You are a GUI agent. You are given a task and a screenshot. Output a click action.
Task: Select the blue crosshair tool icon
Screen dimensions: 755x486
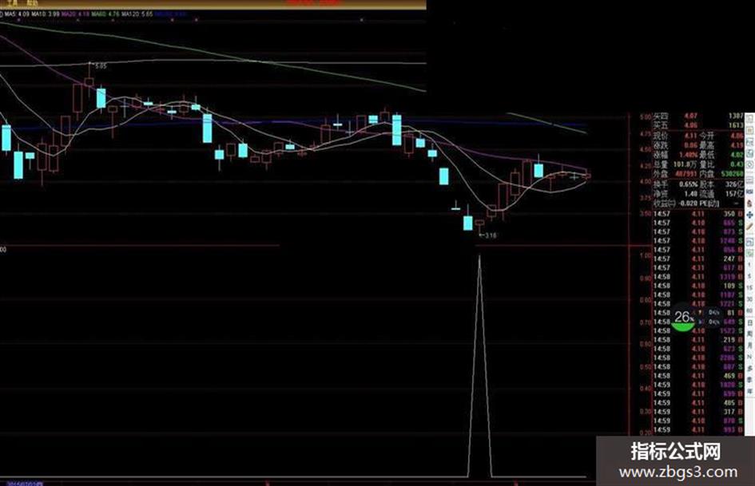pyautogui.click(x=749, y=215)
